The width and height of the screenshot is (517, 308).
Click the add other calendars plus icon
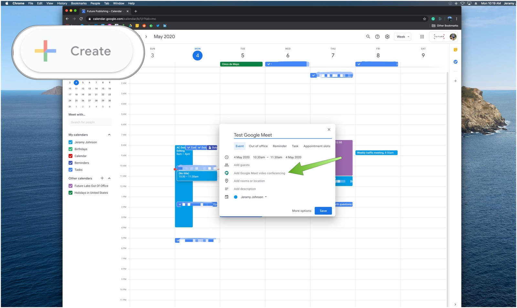point(102,178)
